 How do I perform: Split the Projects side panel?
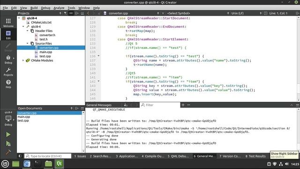coord(77,13)
